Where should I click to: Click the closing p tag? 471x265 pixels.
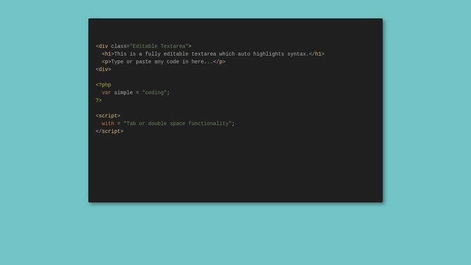click(x=219, y=62)
